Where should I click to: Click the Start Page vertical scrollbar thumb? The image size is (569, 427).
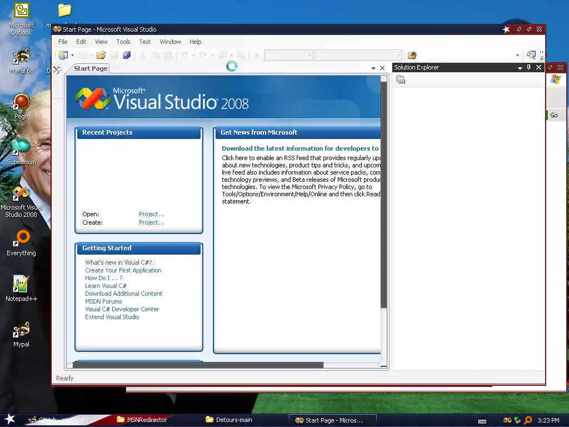coord(383,194)
